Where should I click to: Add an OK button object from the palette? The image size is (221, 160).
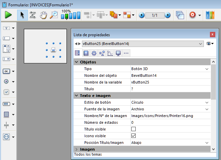point(7,71)
